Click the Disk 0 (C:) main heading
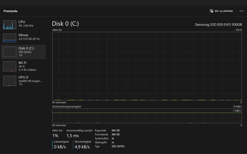247x154 pixels. (65, 24)
